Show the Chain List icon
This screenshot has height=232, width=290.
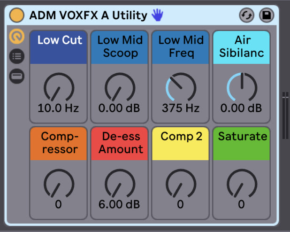pyautogui.click(x=17, y=56)
